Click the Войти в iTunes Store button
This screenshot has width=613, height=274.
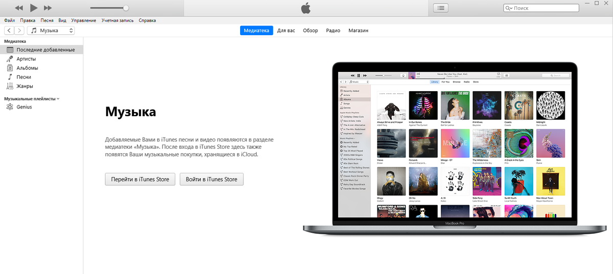coord(211,179)
